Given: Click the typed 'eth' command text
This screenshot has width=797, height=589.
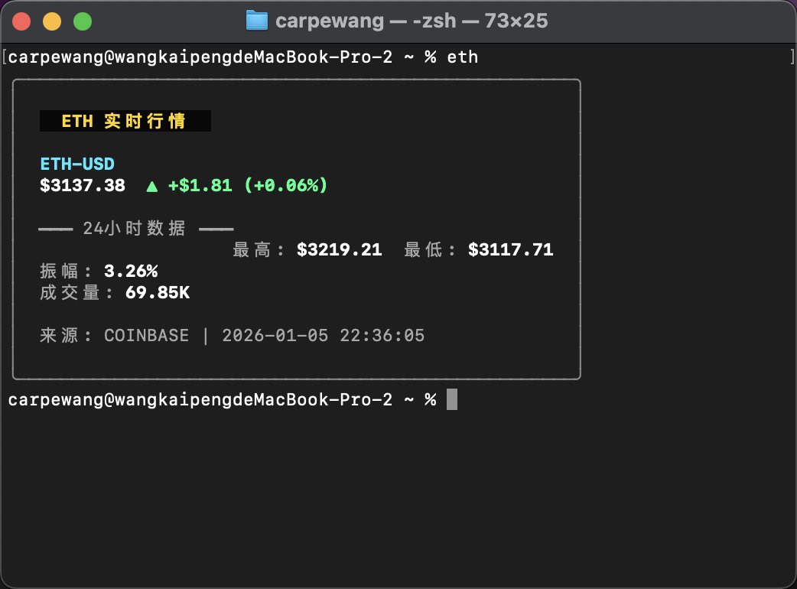Looking at the screenshot, I should 463,57.
